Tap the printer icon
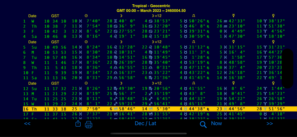Viewport: 297px width, 137px height. (88, 125)
